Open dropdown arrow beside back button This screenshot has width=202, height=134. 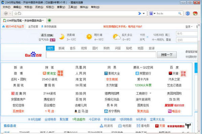(x=10, y=13)
